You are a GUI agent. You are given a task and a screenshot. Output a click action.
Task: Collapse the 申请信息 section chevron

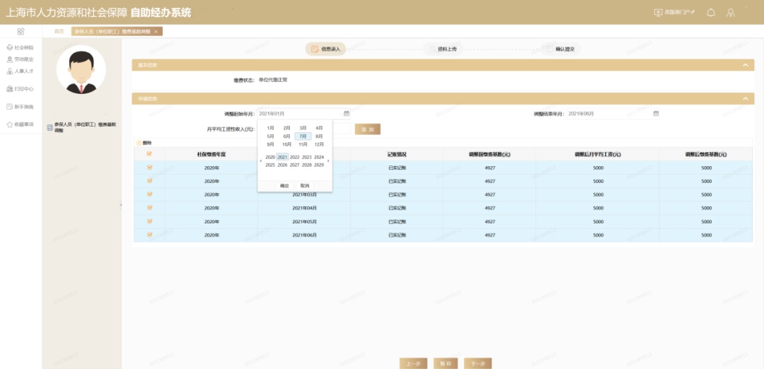coord(744,99)
